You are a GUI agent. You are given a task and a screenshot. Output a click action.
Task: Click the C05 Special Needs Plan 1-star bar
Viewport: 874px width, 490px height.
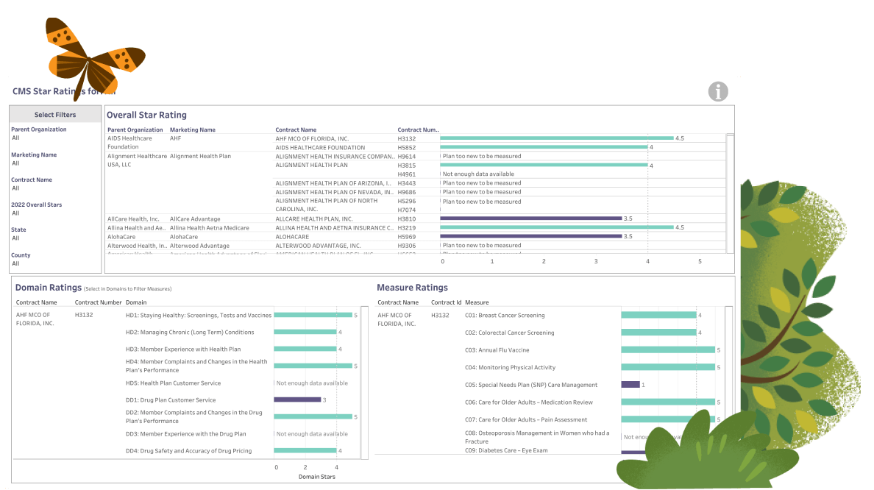(x=630, y=385)
